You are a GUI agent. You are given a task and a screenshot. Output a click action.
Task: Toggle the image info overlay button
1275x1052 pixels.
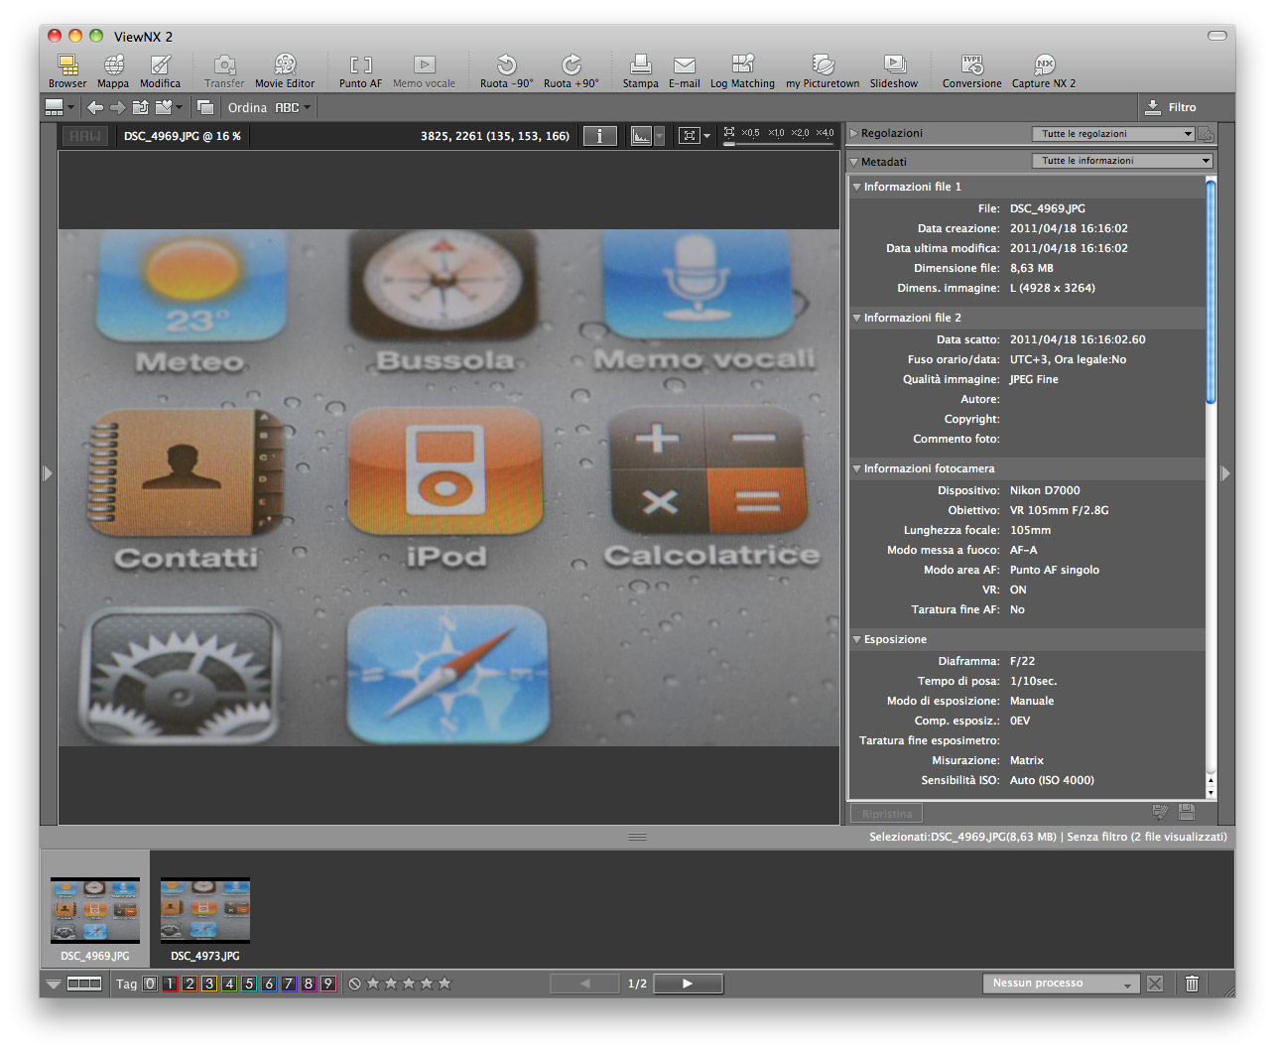click(x=599, y=136)
